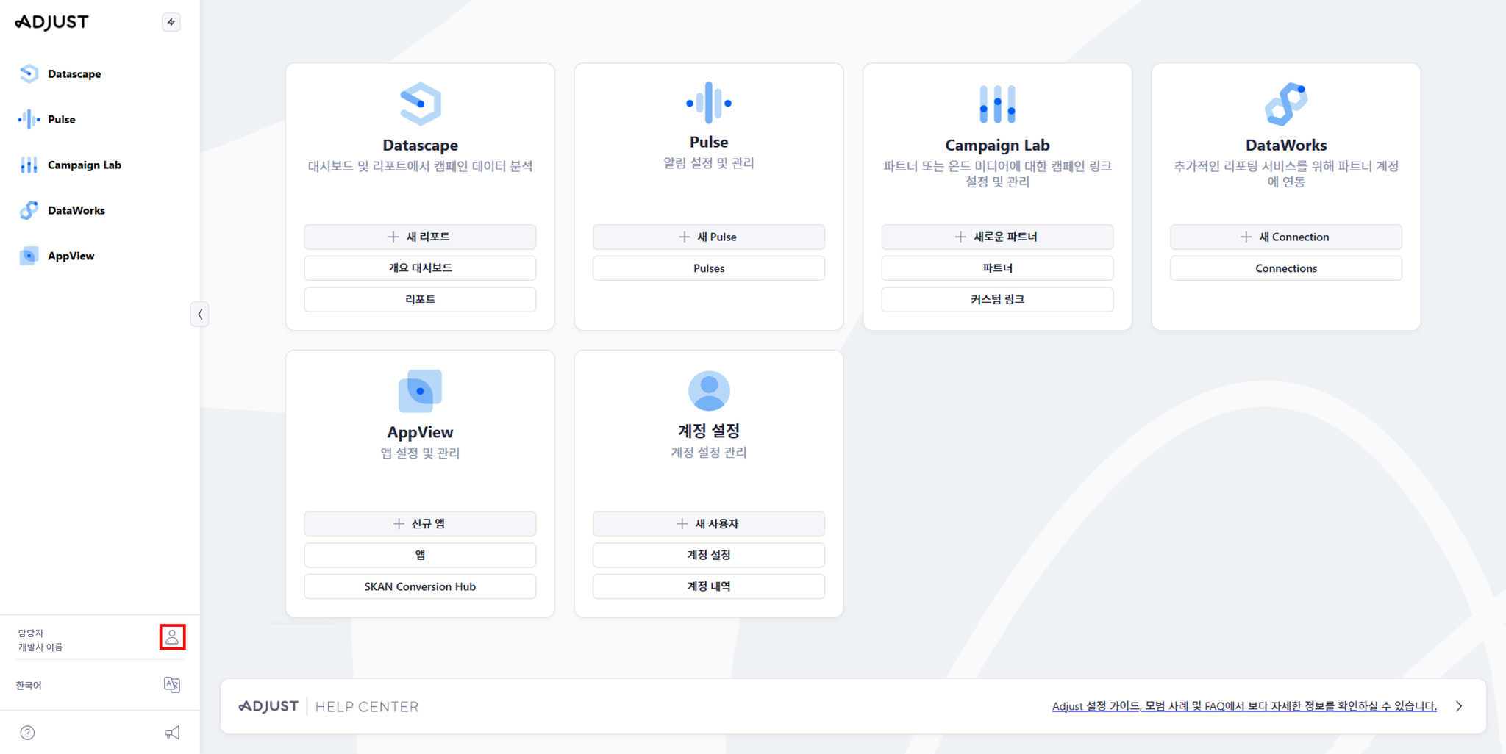This screenshot has height=754, width=1506.
Task: Click the language translate icon
Action: (x=172, y=685)
